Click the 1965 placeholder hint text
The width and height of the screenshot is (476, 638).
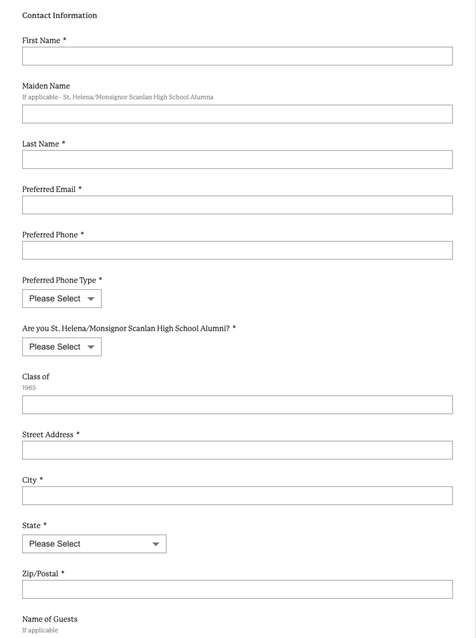click(28, 388)
